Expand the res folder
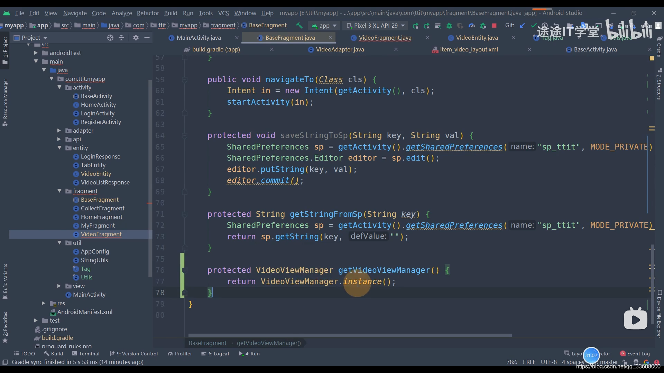 [44, 303]
